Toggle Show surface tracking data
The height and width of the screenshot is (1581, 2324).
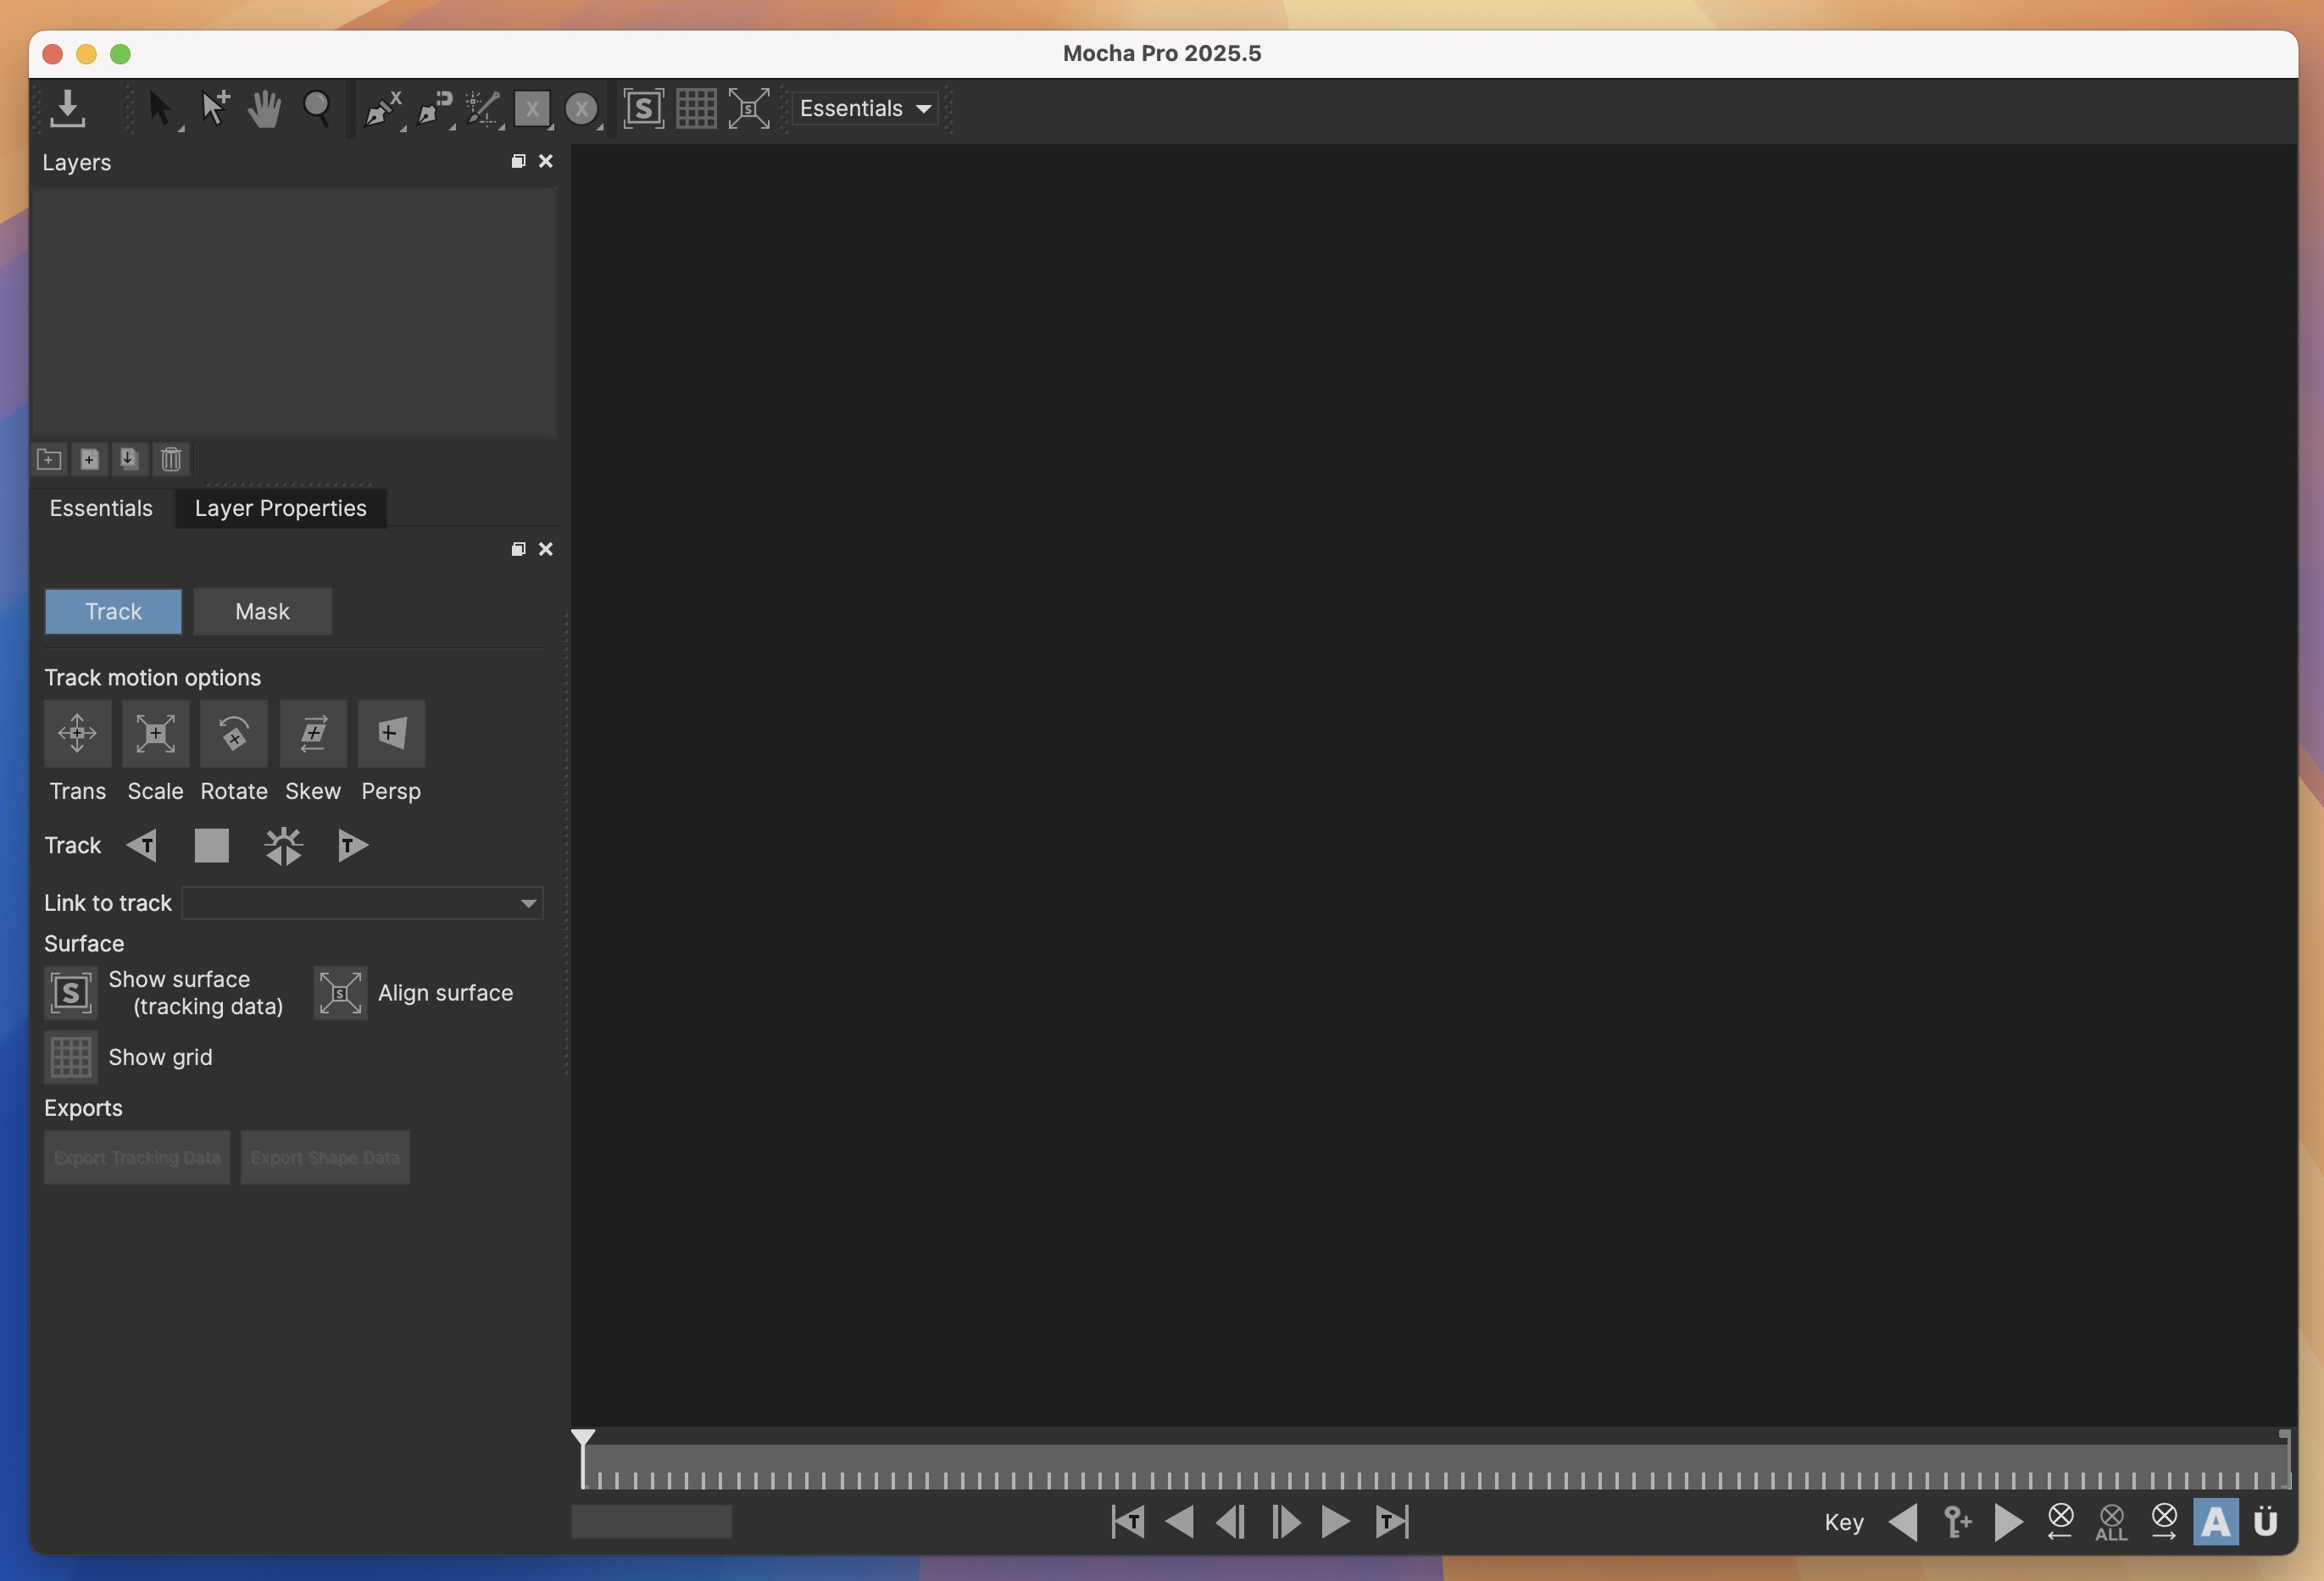point(70,992)
